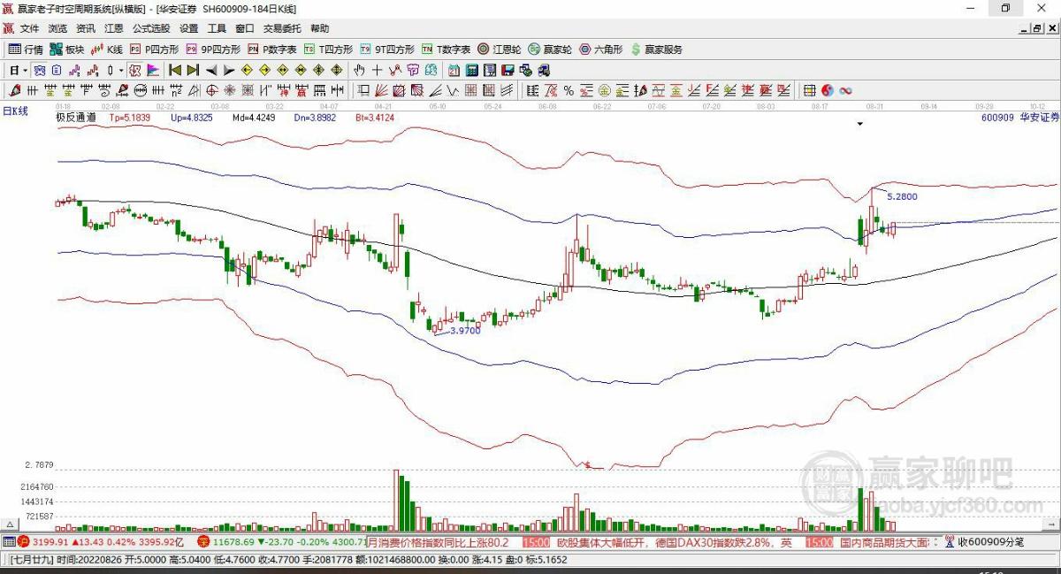The width and height of the screenshot is (1061, 574).
Task: Open the 赢家轮 wheel tool
Action: click(550, 50)
